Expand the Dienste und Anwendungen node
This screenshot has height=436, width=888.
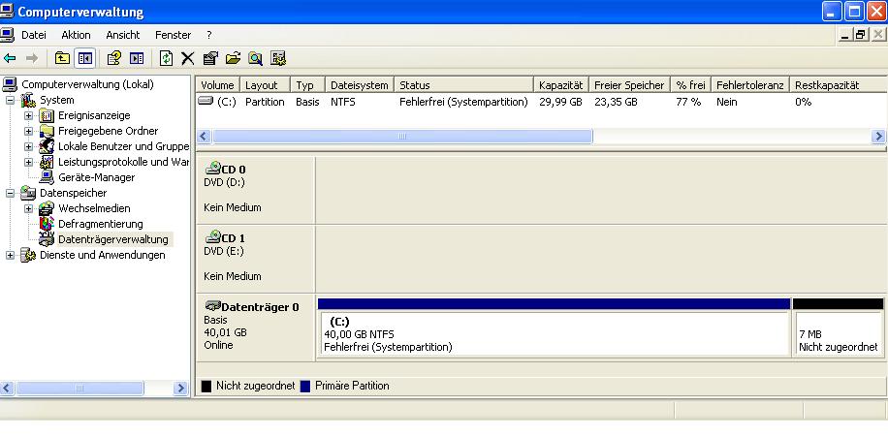(11, 255)
